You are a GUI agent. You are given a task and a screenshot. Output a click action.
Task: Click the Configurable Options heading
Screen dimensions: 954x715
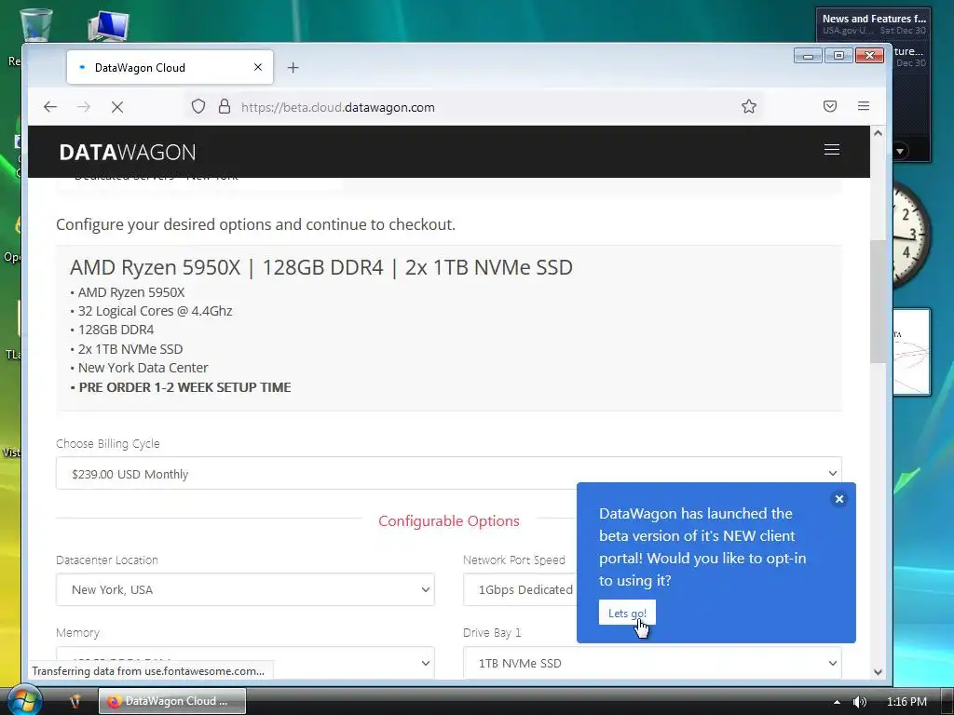449,521
